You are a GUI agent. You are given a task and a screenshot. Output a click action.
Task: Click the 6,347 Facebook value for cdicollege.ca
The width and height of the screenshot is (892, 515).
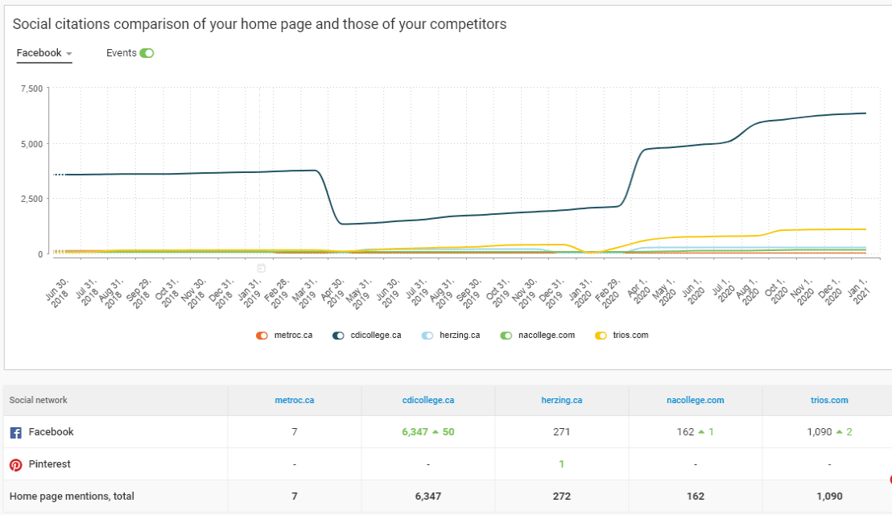(415, 432)
